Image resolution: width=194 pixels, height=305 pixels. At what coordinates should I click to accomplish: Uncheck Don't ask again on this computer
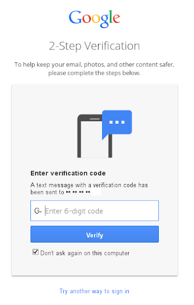(36, 252)
